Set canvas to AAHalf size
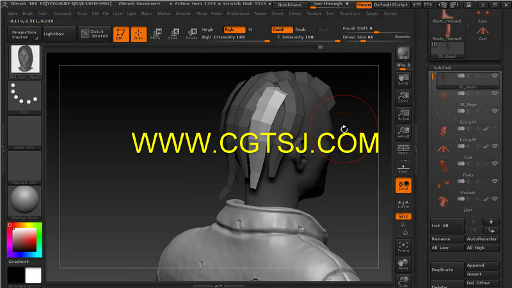 [403, 132]
